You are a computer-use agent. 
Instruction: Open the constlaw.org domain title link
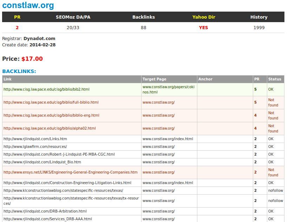[28, 5]
